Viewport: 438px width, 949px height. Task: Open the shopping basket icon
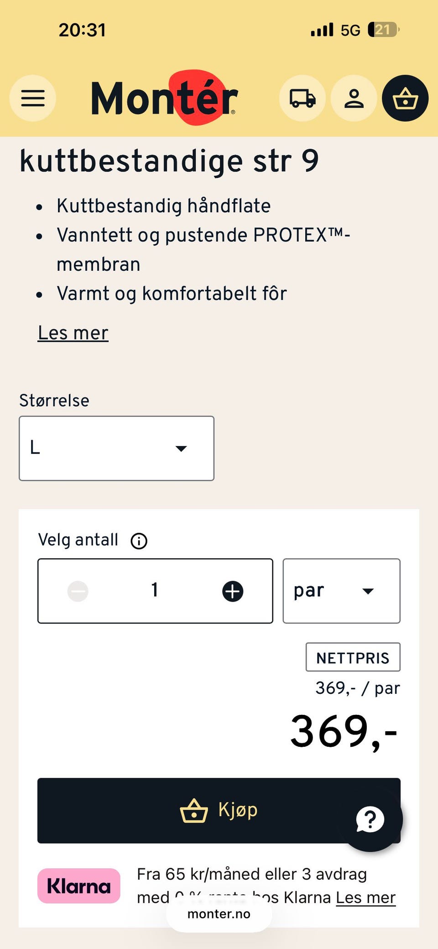pos(405,98)
